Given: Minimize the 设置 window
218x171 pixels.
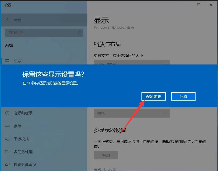Looking at the screenshot, I should point(186,5).
